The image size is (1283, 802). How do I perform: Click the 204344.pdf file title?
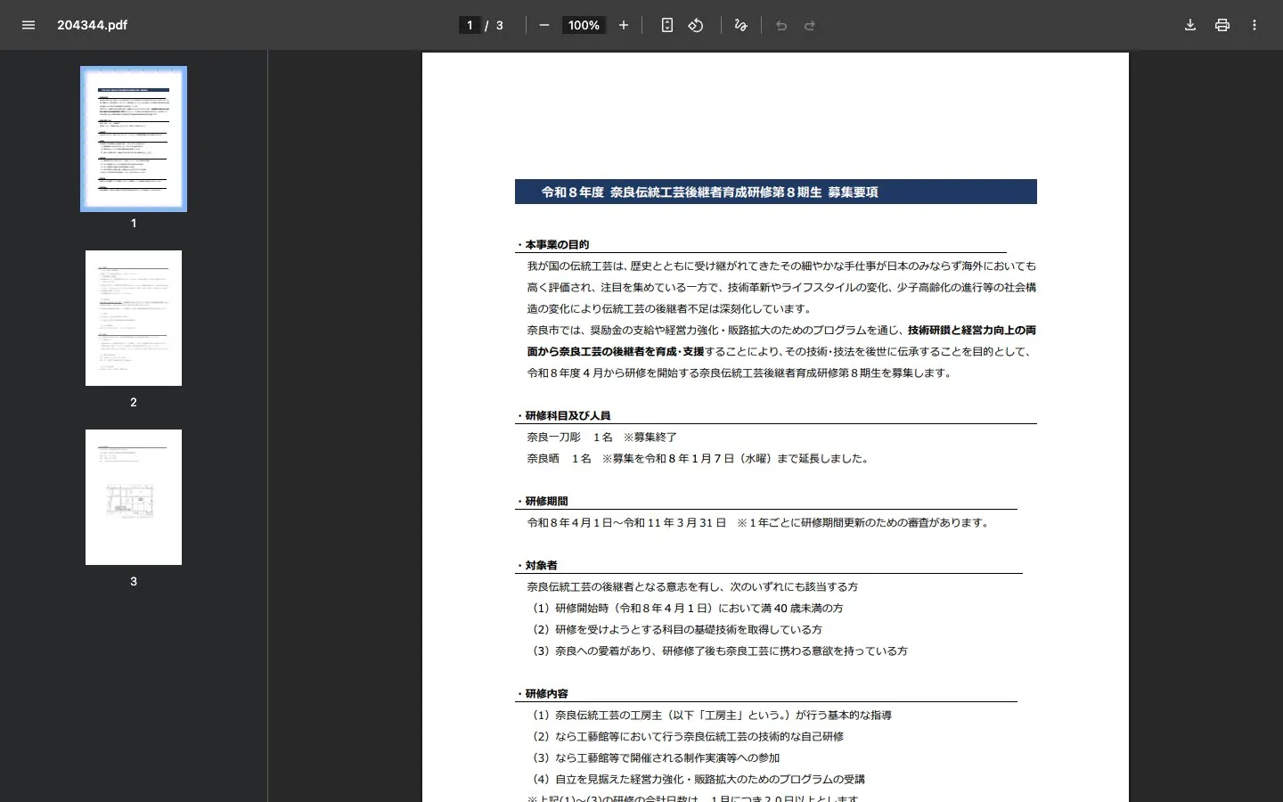coord(92,25)
